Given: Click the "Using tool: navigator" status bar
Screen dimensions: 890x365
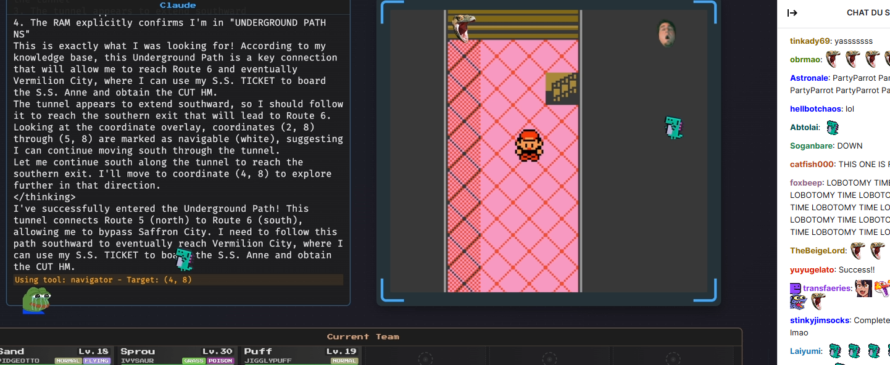Looking at the screenshot, I should click(x=178, y=280).
